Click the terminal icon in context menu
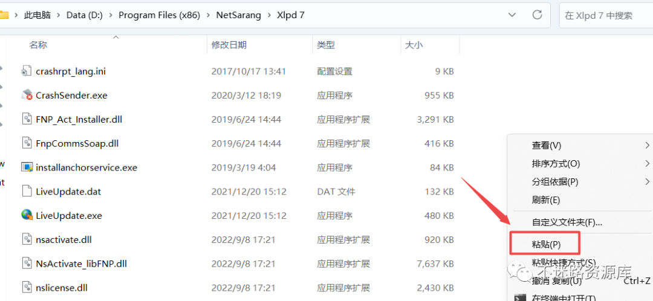This screenshot has width=653, height=301. (519, 298)
